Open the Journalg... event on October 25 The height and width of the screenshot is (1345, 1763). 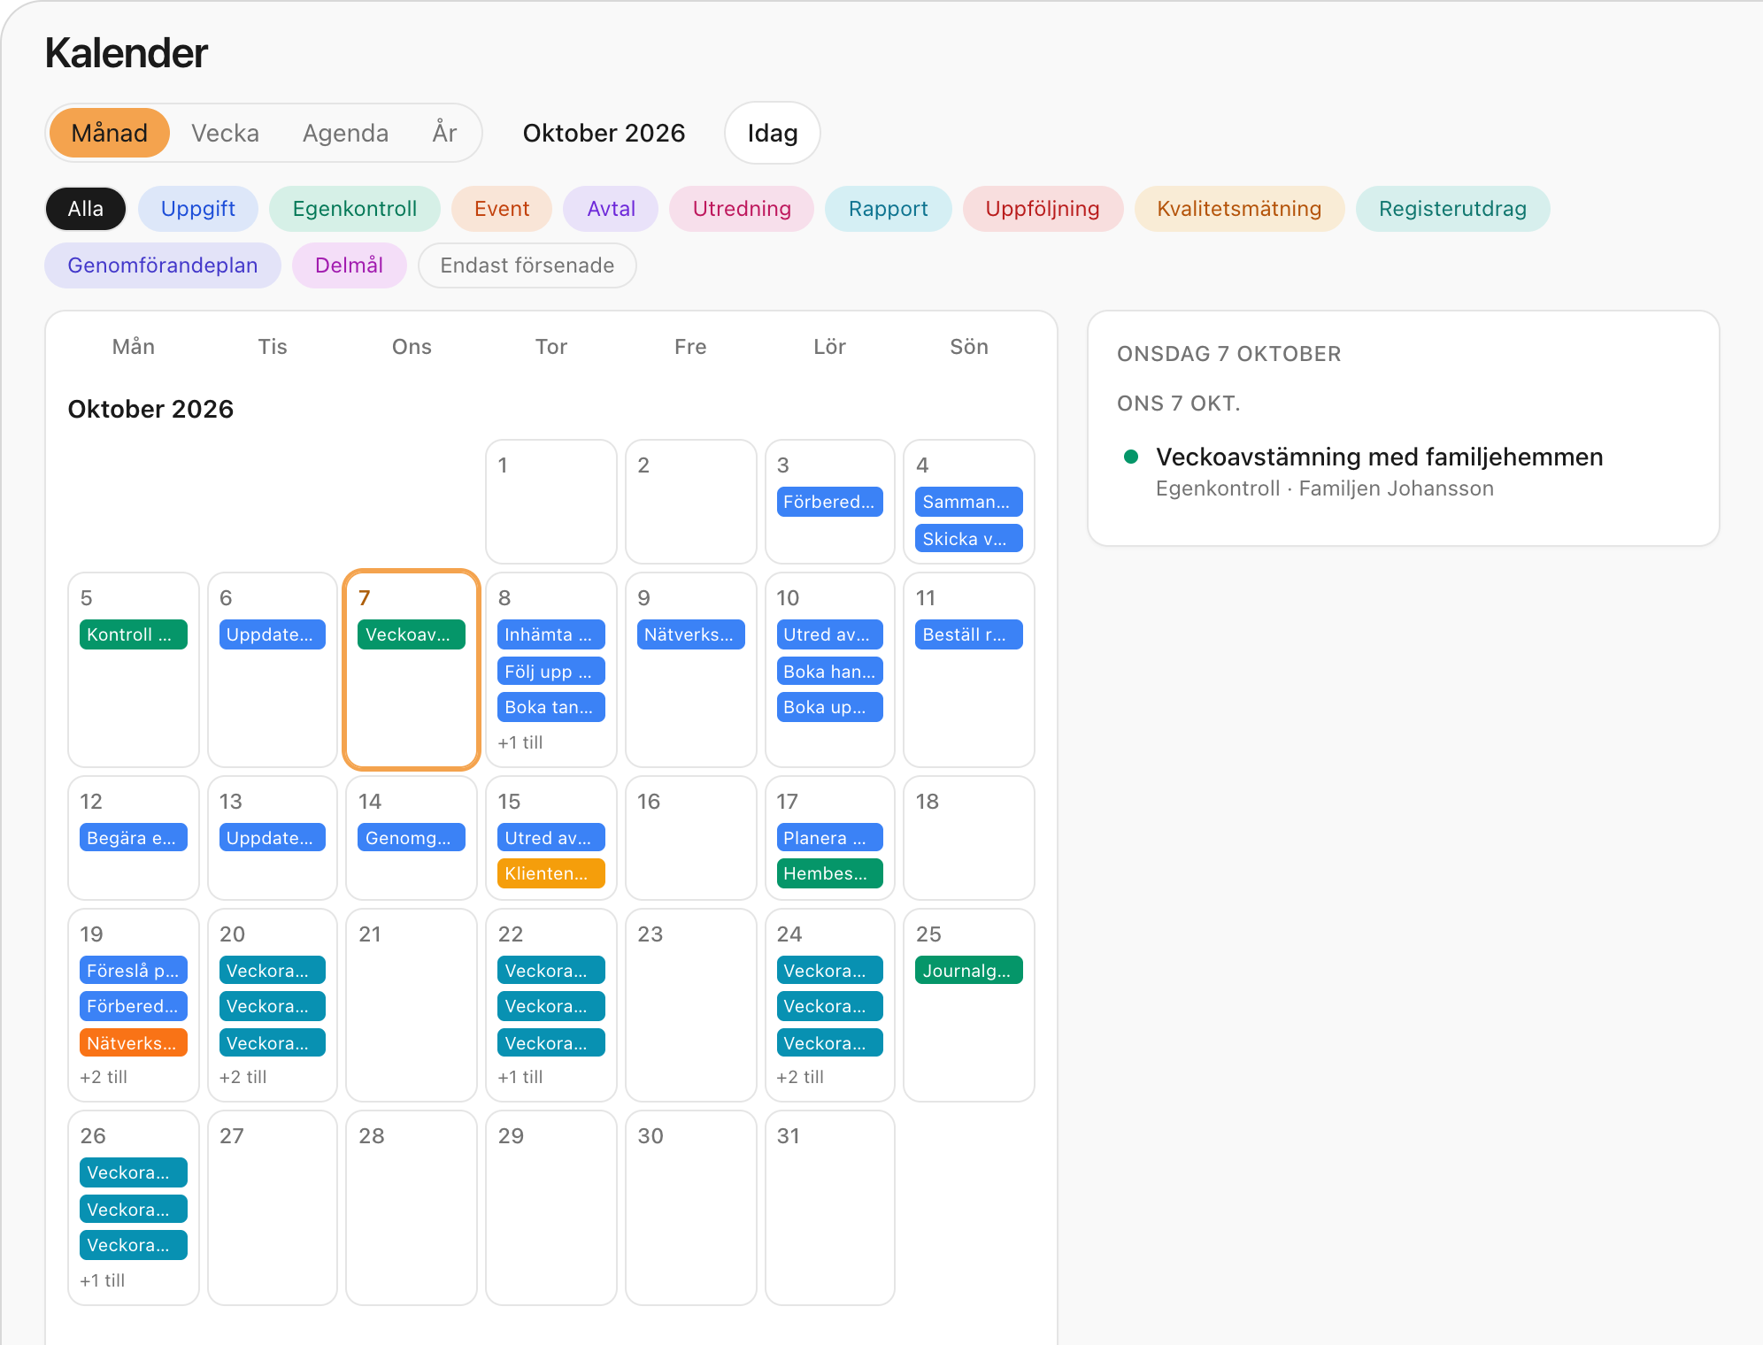coord(969,971)
